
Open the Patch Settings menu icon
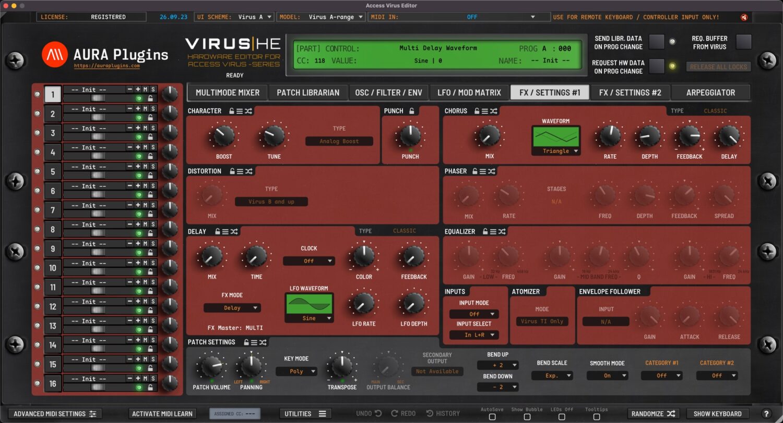point(254,342)
